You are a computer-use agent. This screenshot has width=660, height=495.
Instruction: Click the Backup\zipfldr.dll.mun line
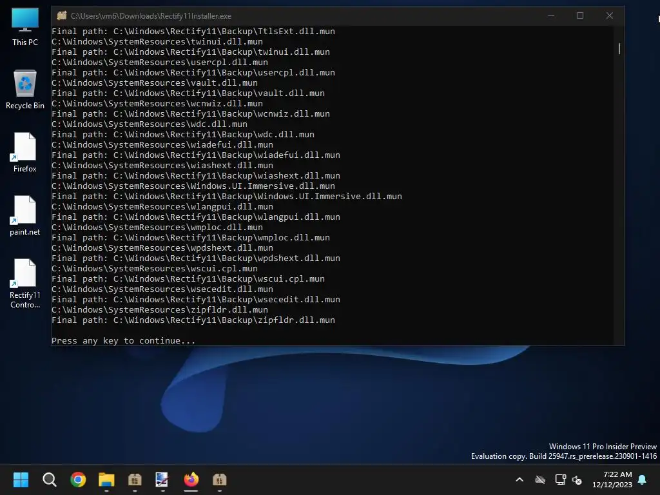click(193, 320)
